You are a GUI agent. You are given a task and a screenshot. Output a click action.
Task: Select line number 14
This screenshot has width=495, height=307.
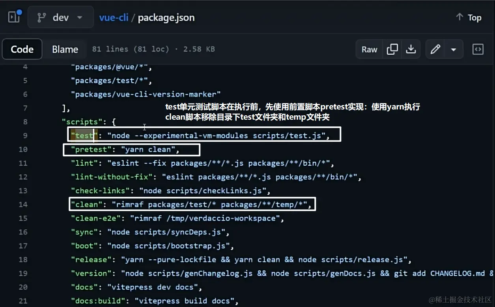[x=23, y=204]
